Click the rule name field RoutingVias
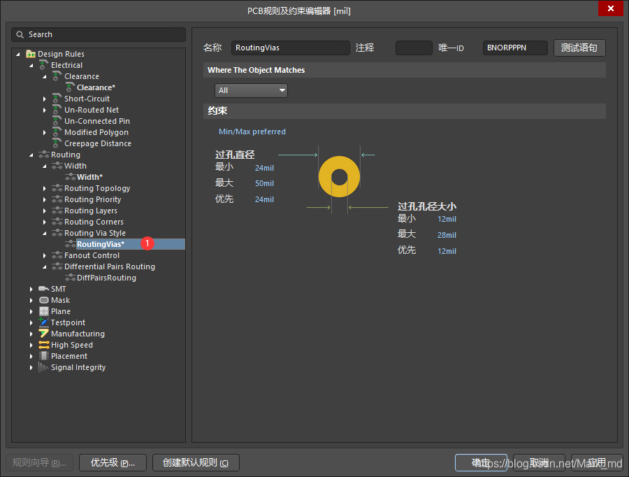Image resolution: width=629 pixels, height=477 pixels. (290, 48)
